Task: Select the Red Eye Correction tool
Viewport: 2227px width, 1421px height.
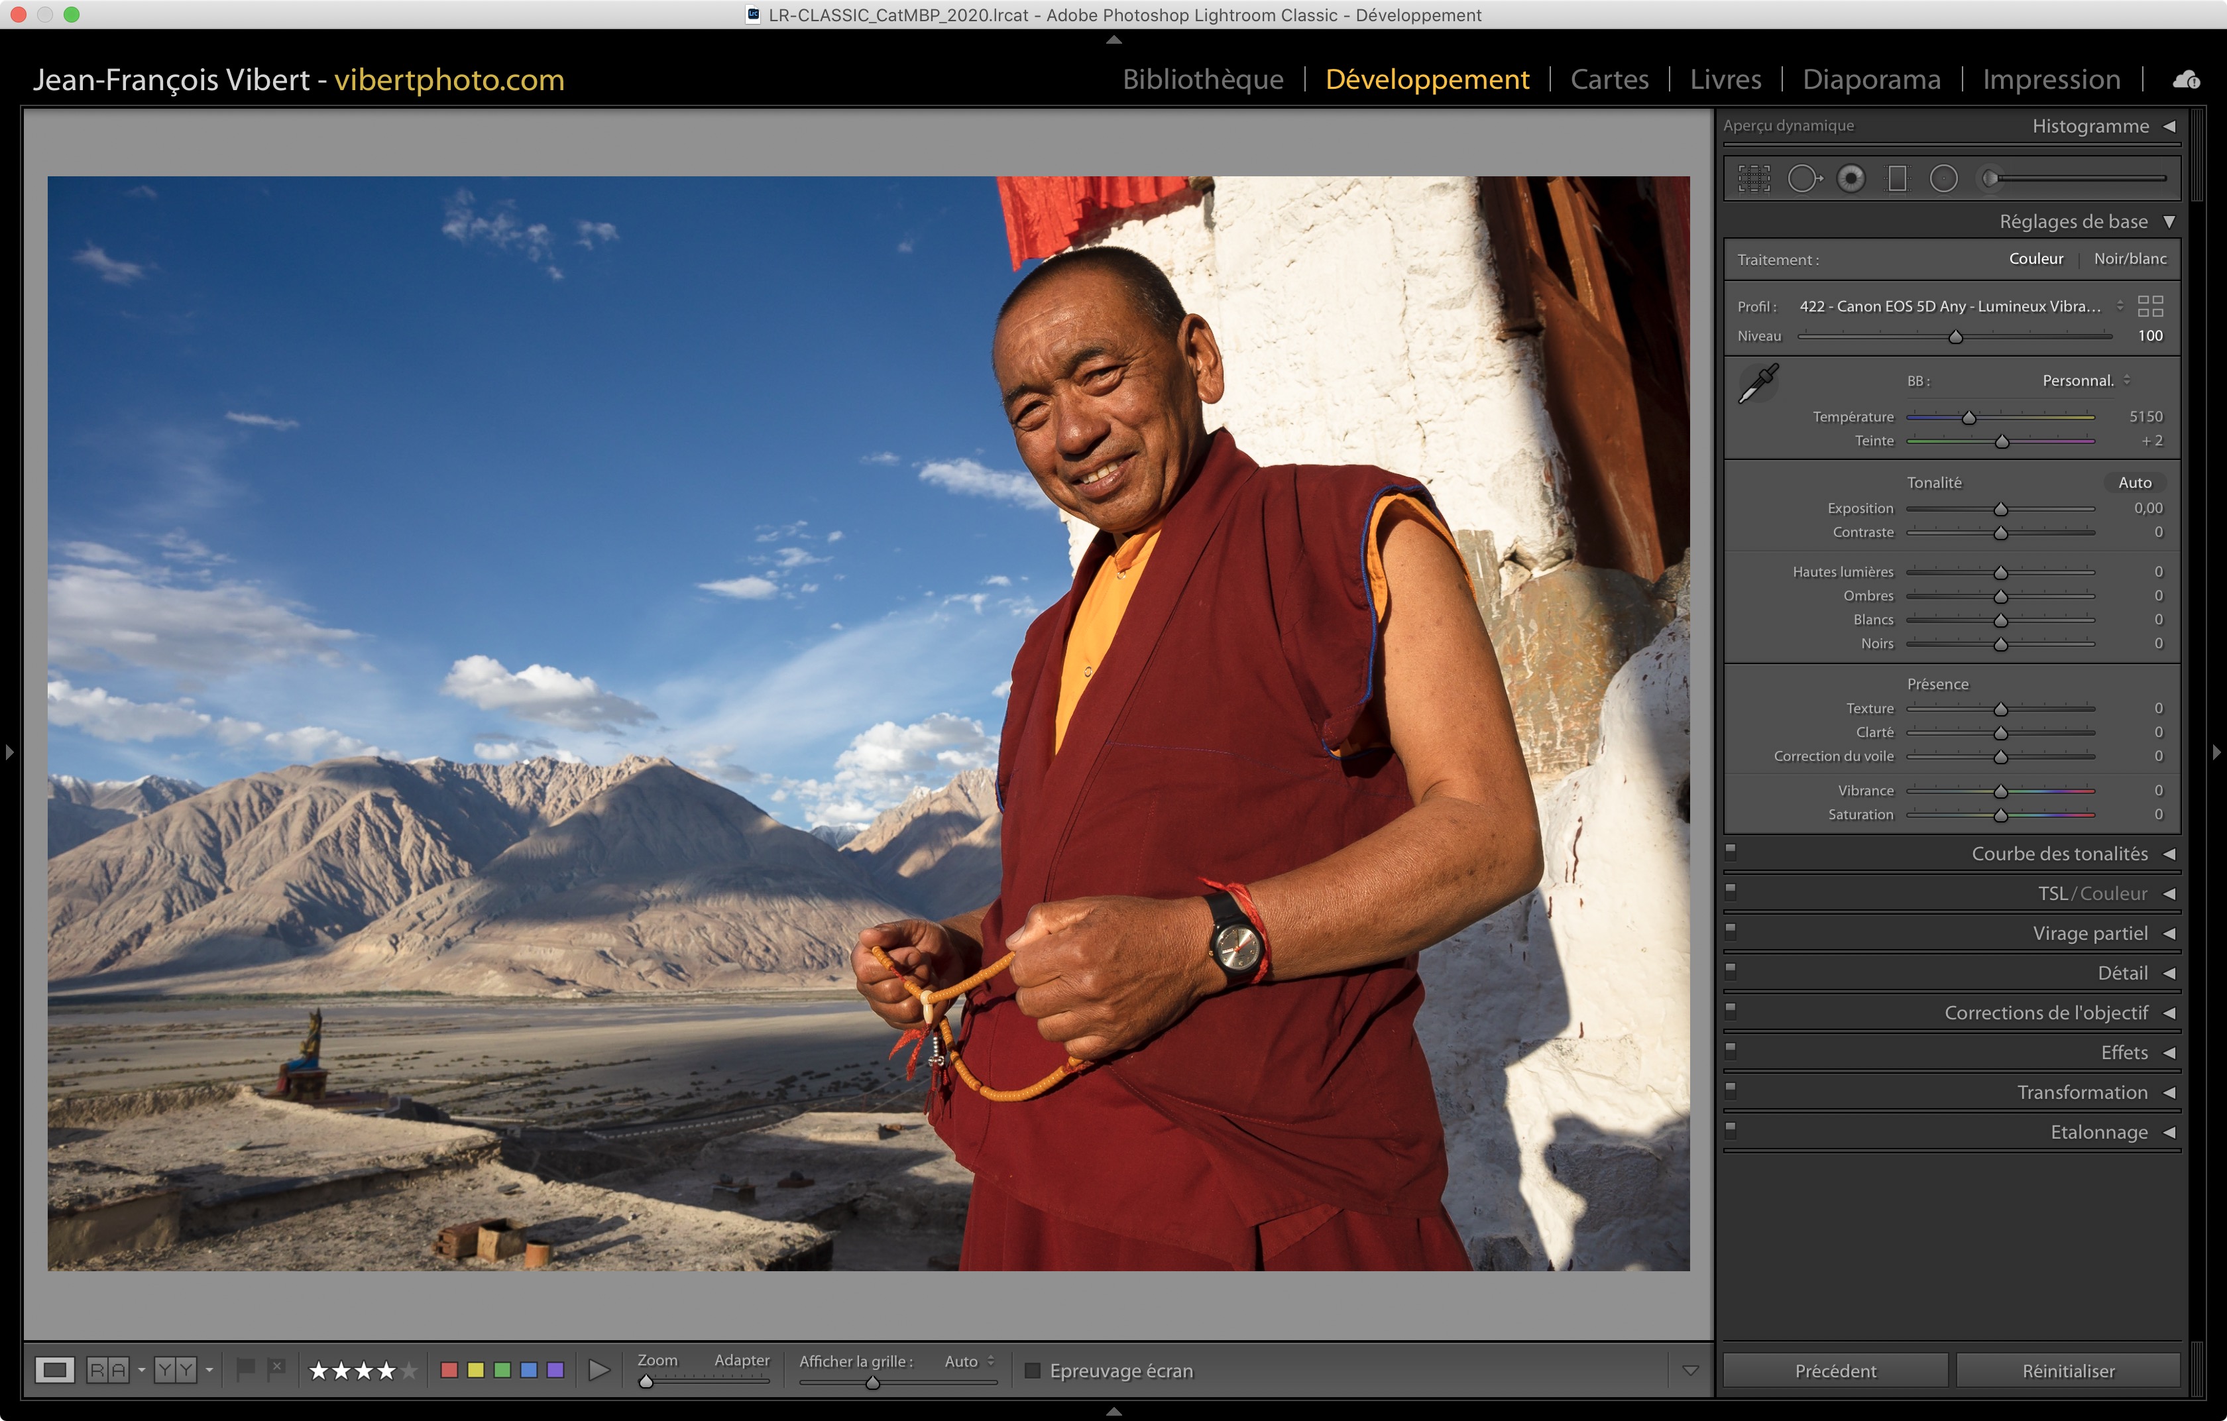Action: pyautogui.click(x=1851, y=178)
